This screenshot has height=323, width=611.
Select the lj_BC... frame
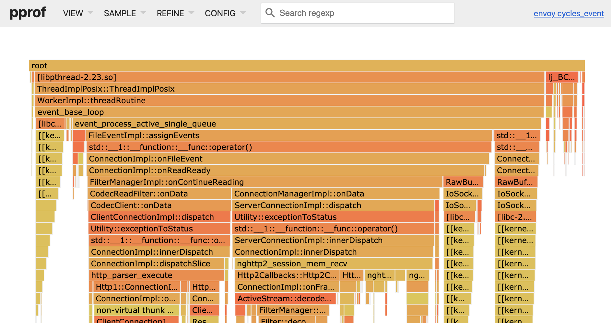coord(561,77)
